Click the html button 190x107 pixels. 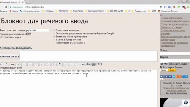(99, 64)
